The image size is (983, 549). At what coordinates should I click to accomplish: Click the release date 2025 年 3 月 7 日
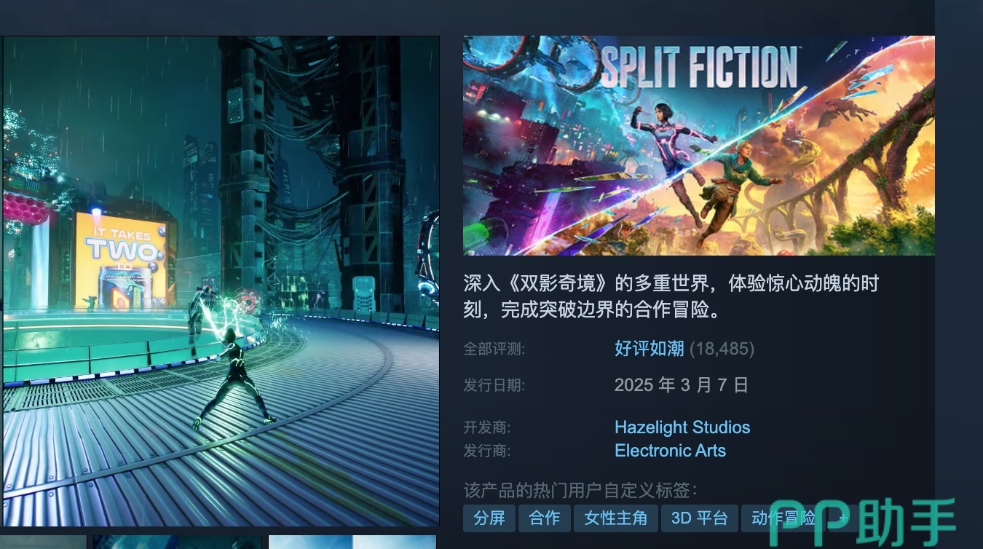[682, 385]
